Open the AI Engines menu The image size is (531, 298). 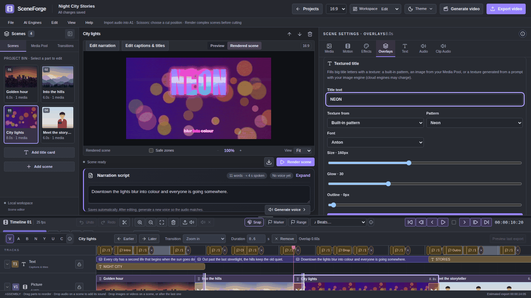tap(33, 23)
